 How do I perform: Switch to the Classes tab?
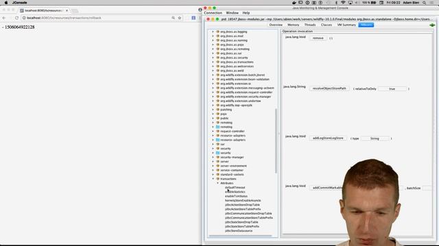pos(327,25)
